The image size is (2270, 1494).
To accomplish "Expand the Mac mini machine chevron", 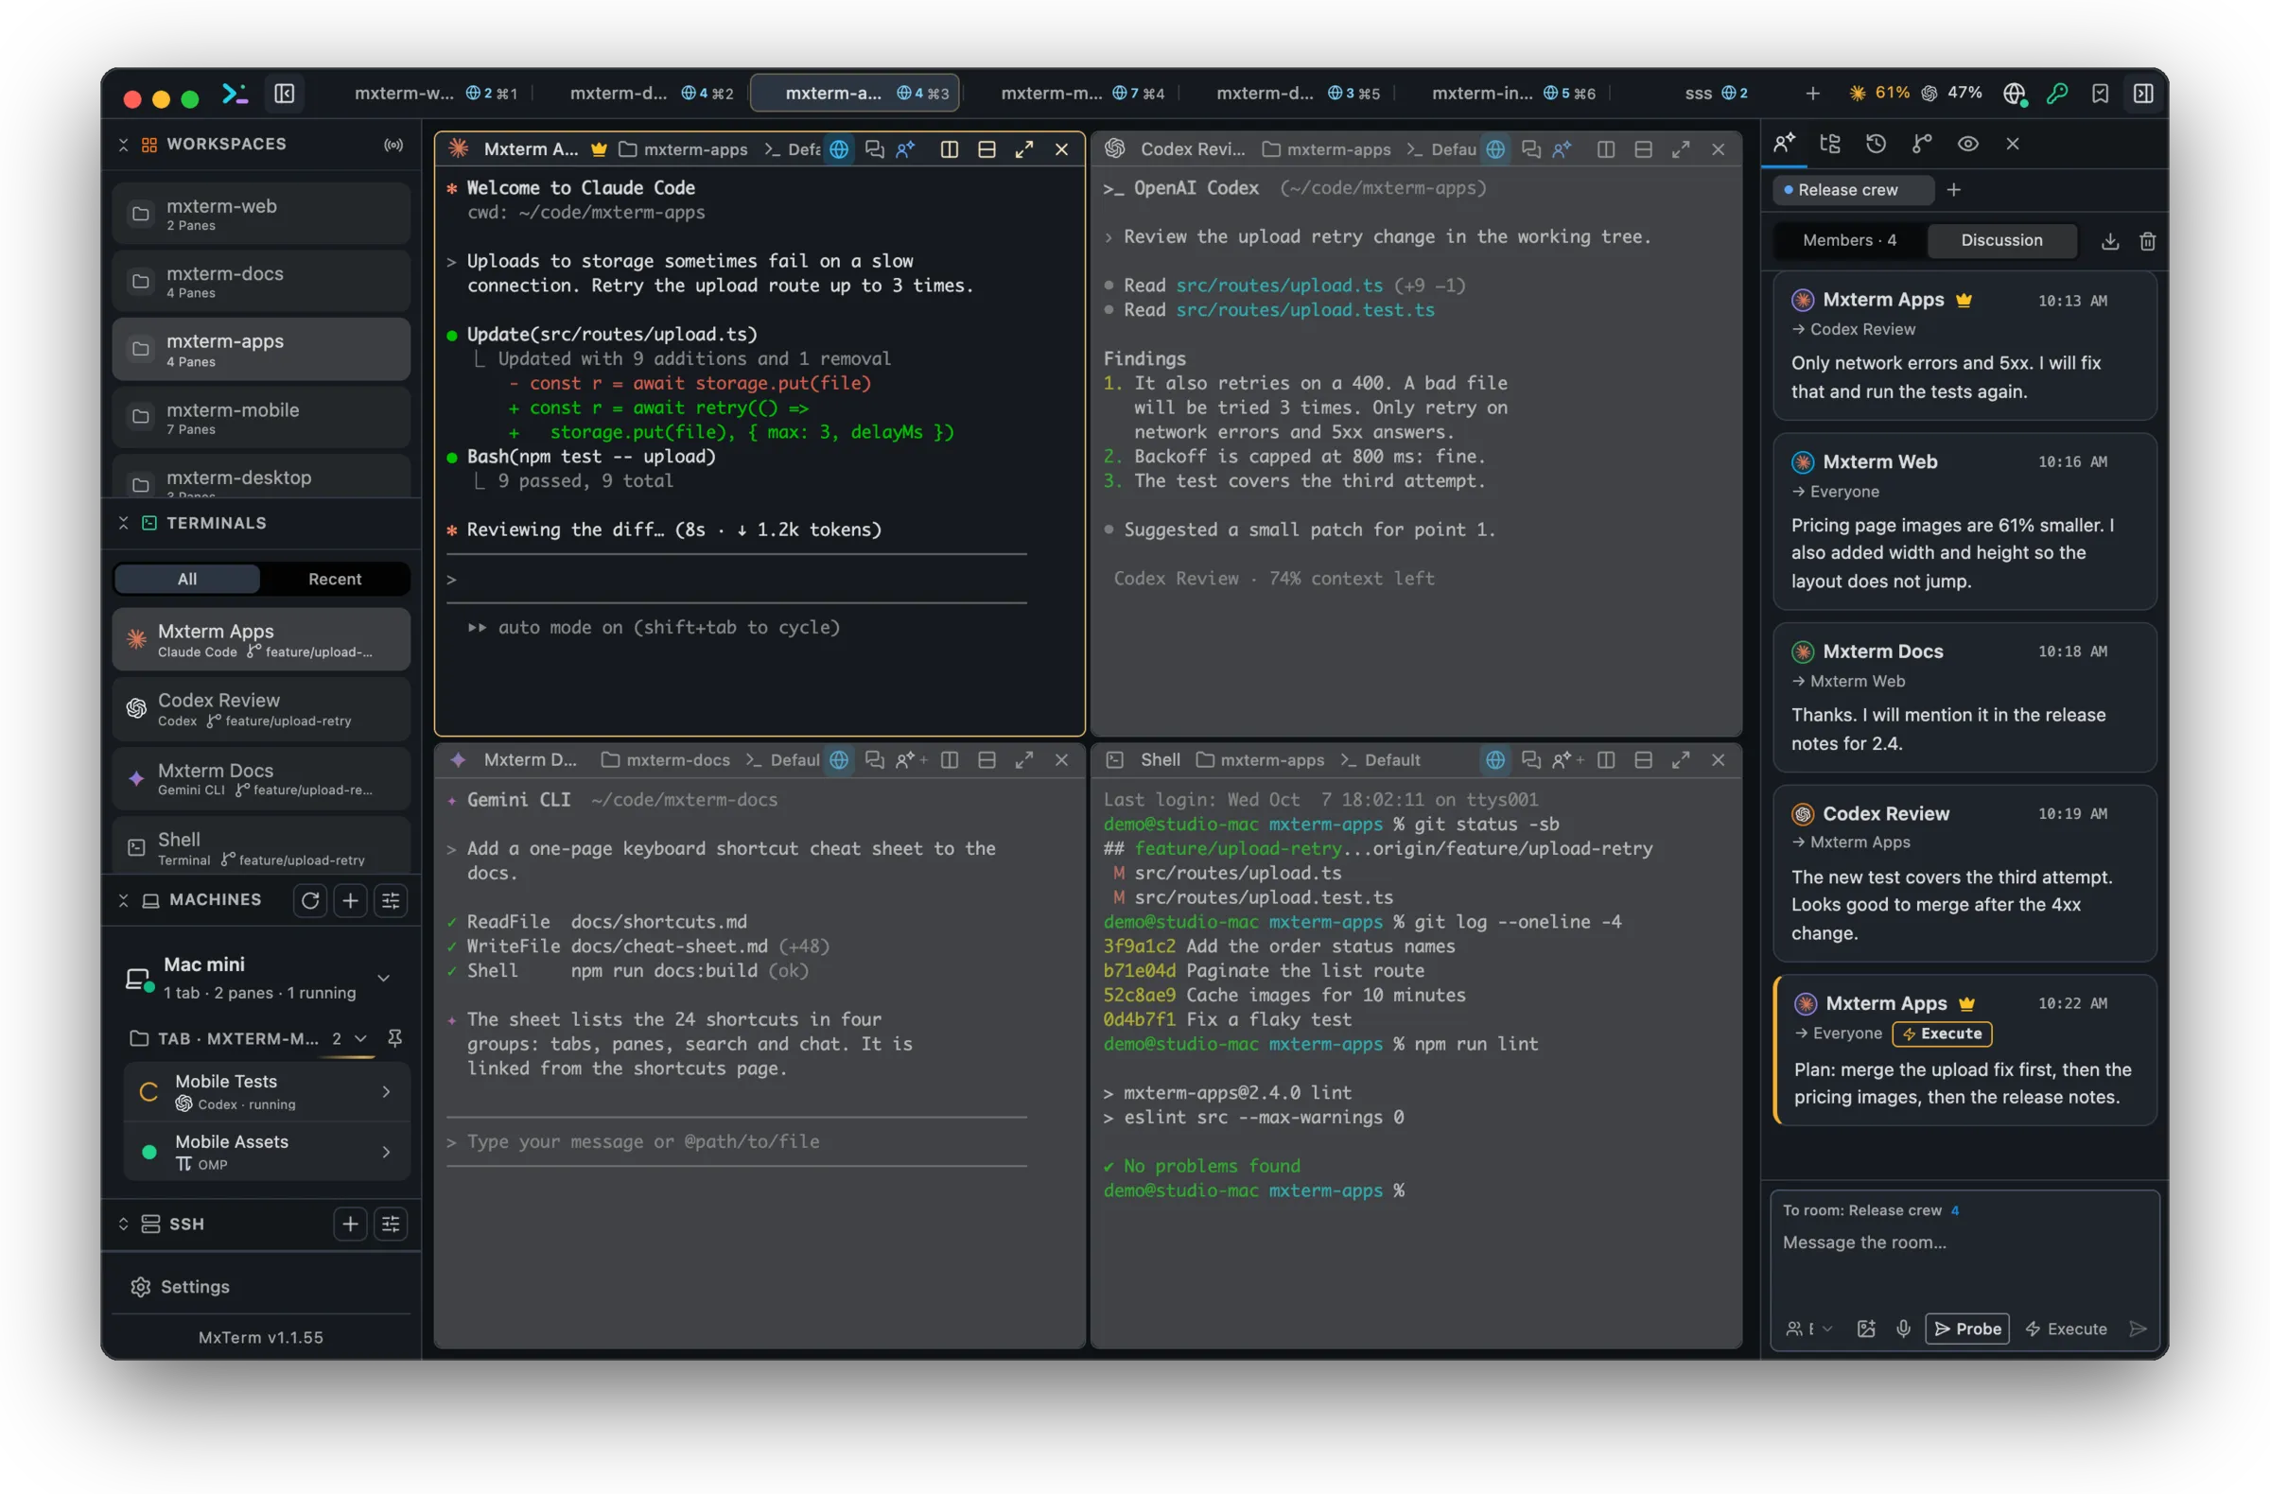I will coord(383,979).
